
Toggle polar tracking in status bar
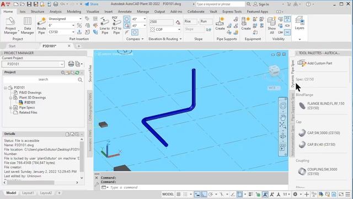coord(211,194)
